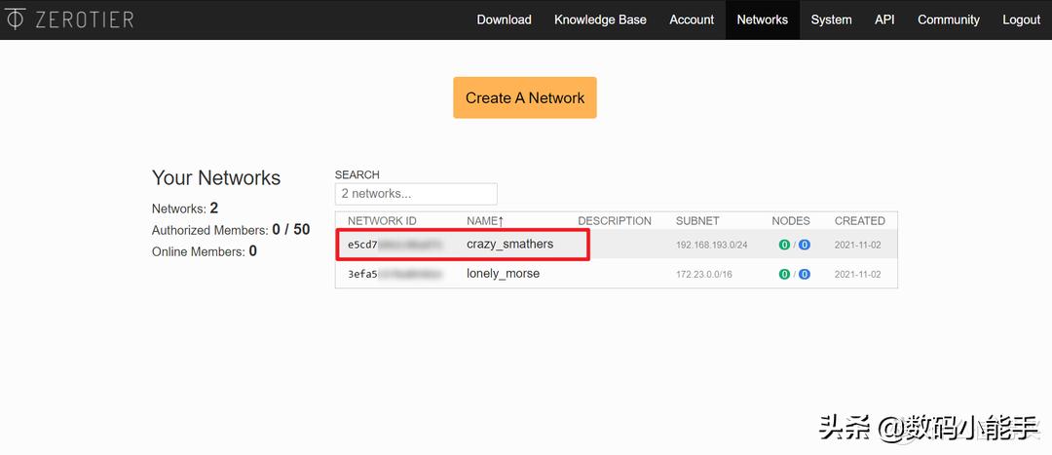
Task: Click the Create A Network button
Action: (x=525, y=97)
